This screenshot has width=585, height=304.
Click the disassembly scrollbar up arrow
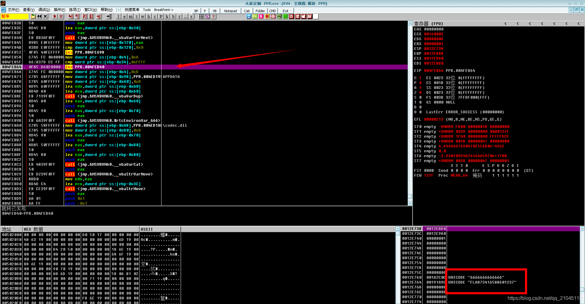410,23
